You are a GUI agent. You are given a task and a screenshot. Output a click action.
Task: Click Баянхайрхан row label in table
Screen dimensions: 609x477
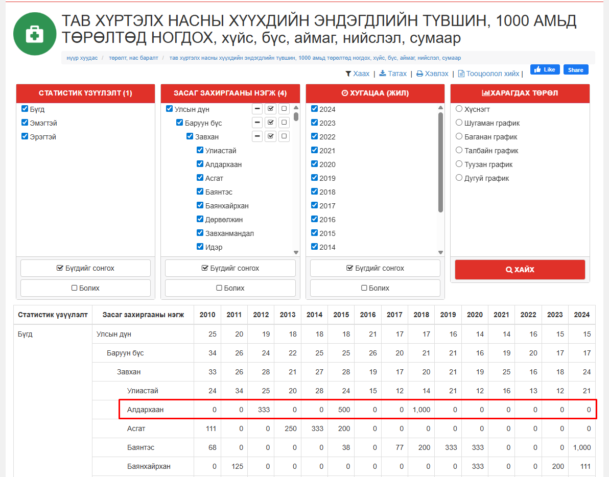(x=149, y=466)
